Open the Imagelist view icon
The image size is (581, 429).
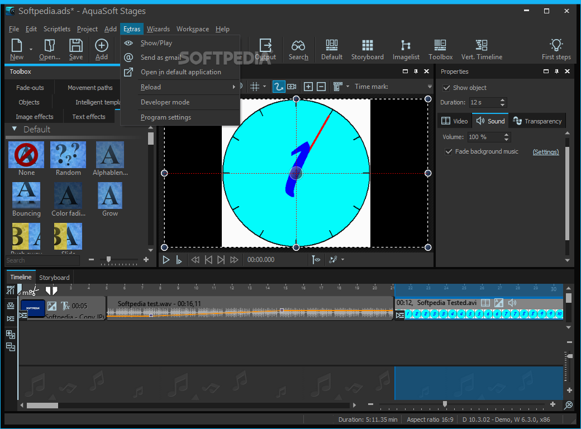click(406, 45)
